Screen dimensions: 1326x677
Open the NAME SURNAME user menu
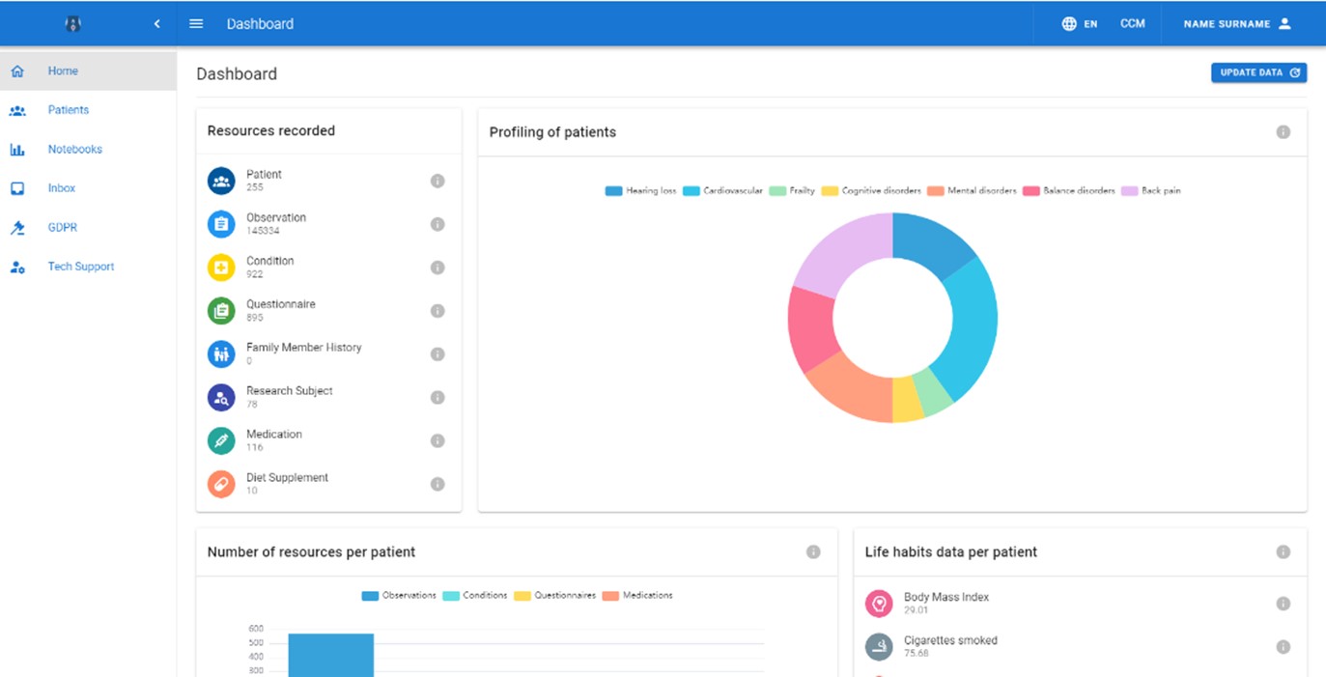(x=1237, y=24)
